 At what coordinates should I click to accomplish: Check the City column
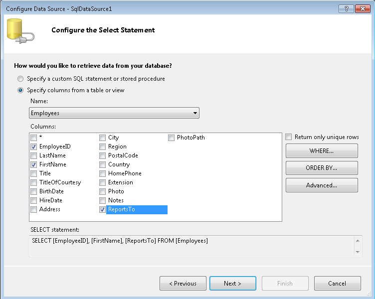click(x=102, y=138)
